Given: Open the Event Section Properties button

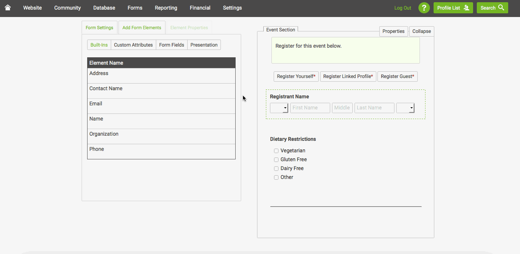Looking at the screenshot, I should pyautogui.click(x=394, y=31).
